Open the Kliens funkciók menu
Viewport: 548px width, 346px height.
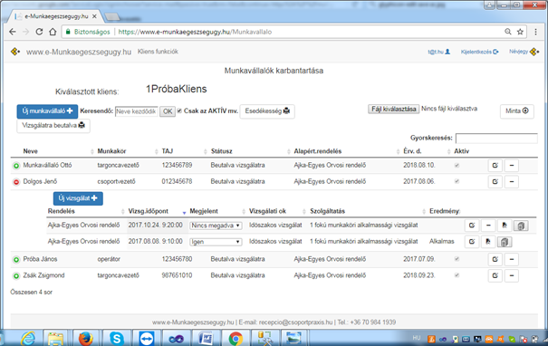158,52
